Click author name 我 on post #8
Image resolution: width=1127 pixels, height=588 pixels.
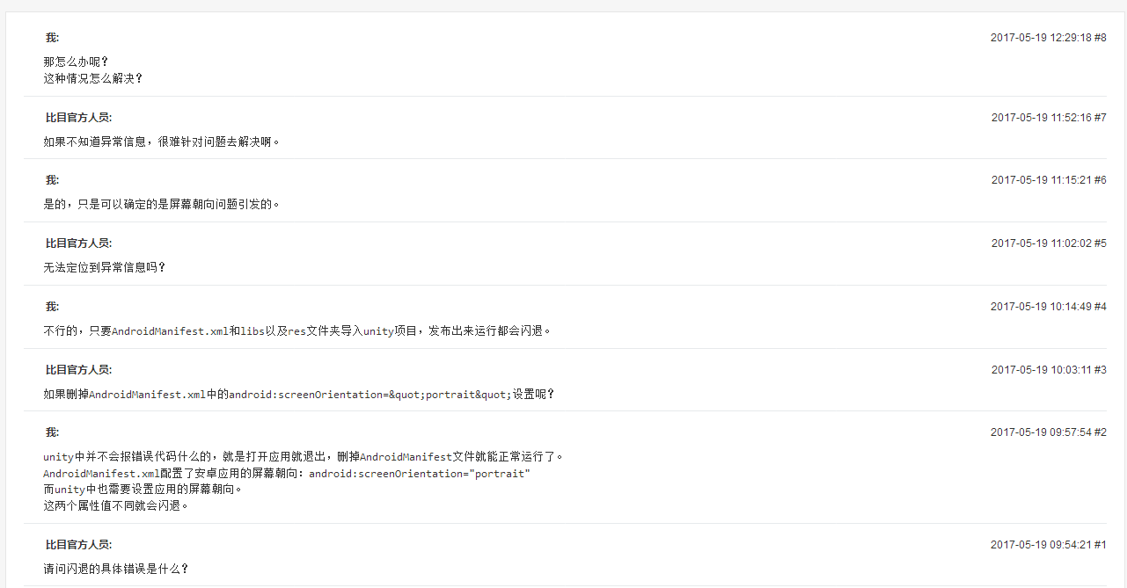click(x=52, y=38)
